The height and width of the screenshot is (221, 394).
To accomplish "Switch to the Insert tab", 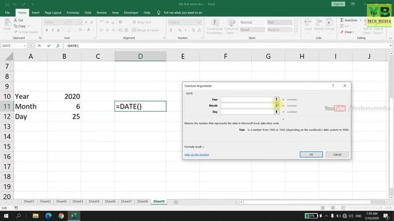I will pyautogui.click(x=36, y=12).
